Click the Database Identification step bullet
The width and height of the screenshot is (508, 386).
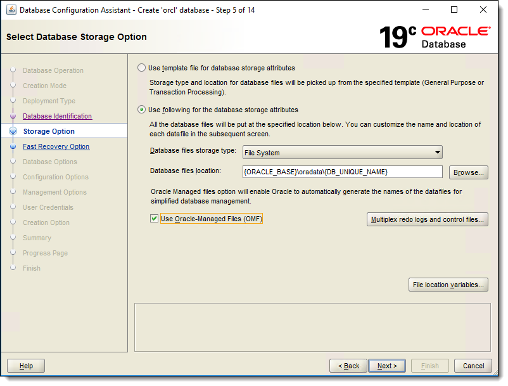click(x=13, y=116)
